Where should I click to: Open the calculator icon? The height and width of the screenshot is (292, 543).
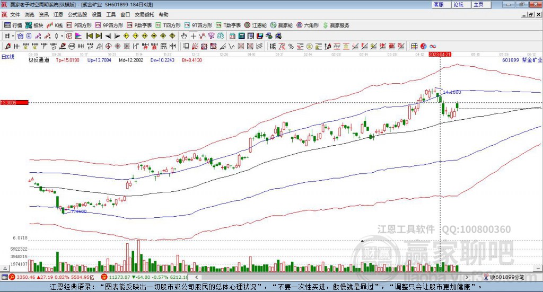click(242, 36)
